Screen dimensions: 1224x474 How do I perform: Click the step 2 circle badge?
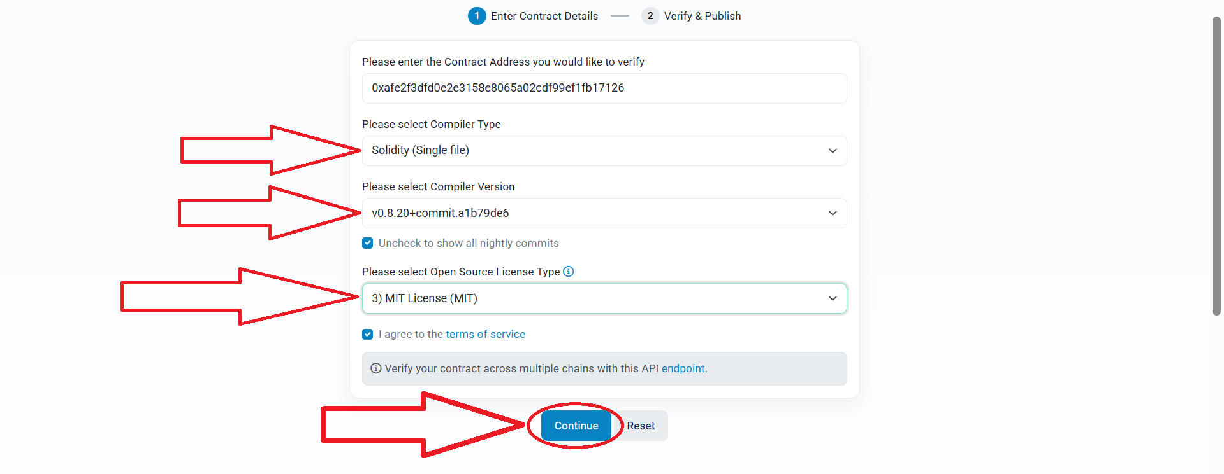pos(650,16)
